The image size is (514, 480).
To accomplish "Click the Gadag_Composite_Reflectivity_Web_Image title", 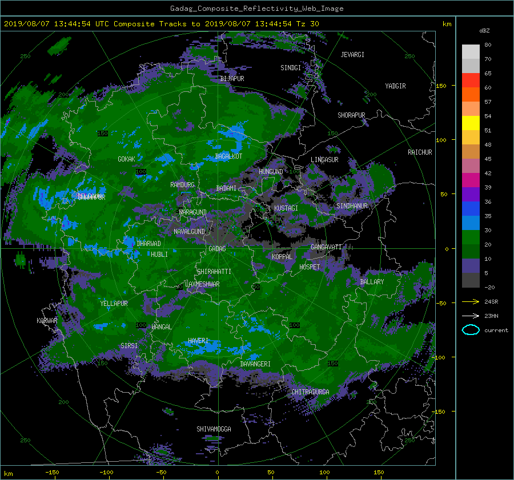I will [256, 9].
